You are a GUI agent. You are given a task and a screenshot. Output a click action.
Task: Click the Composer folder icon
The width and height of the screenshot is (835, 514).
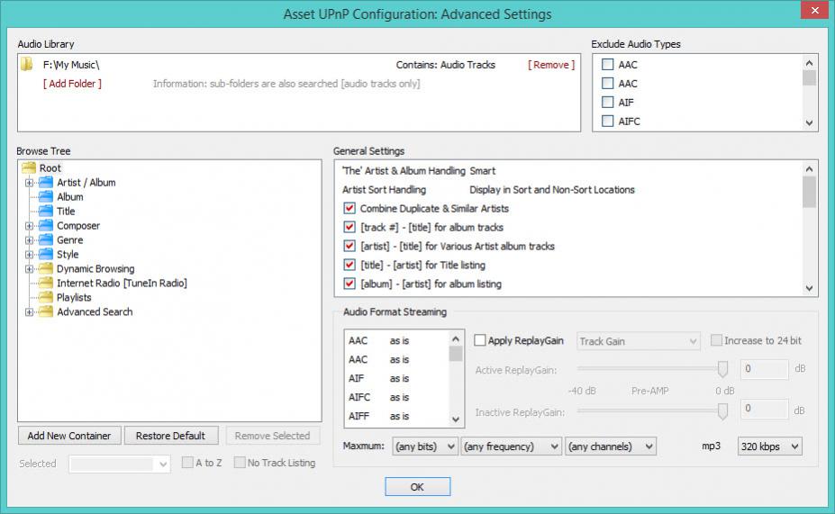[x=45, y=226]
